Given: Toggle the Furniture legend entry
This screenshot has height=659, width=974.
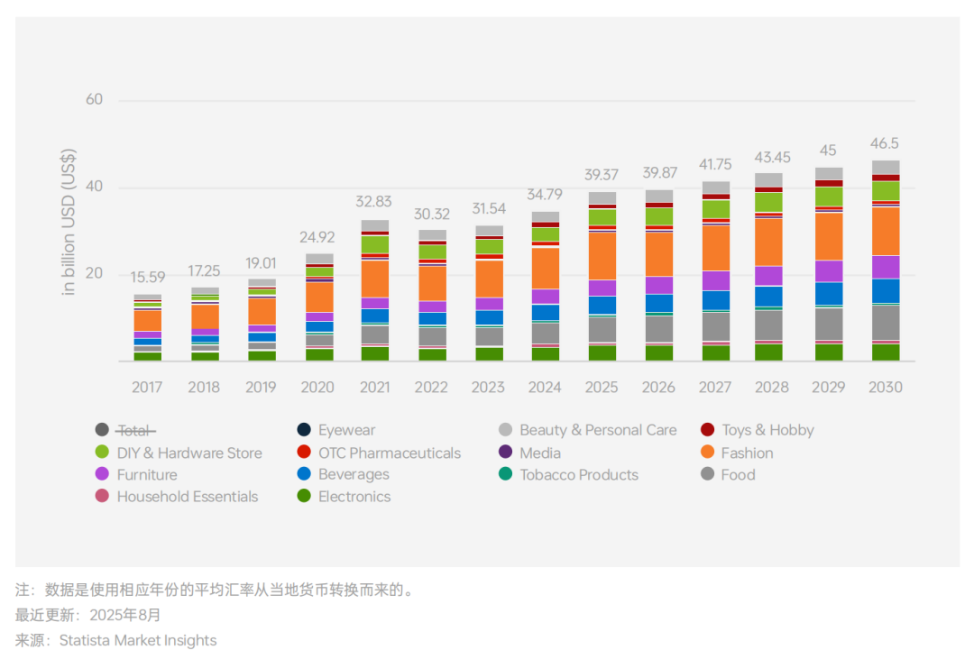Looking at the screenshot, I should pyautogui.click(x=136, y=474).
